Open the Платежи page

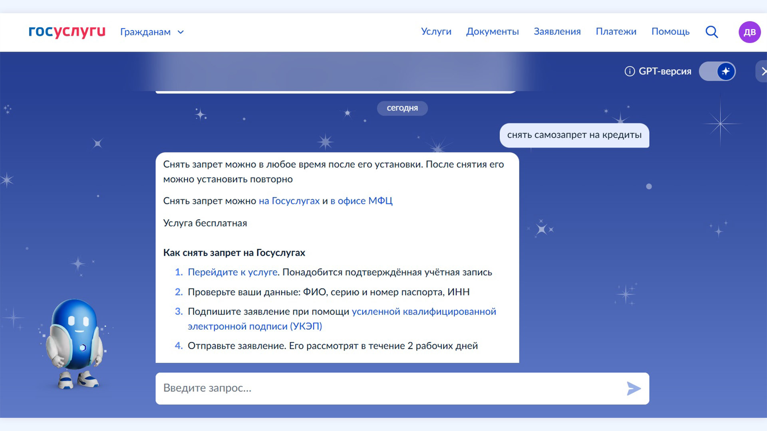click(616, 32)
